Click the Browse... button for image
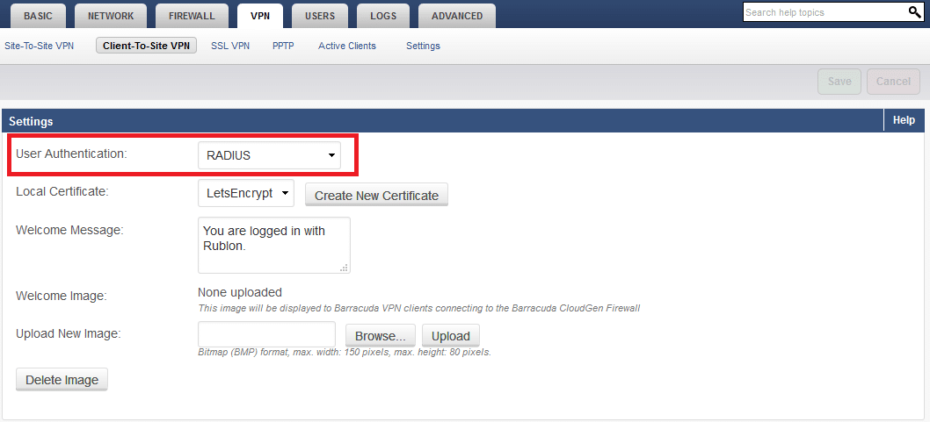Viewport: 930px width, 422px height. (380, 336)
